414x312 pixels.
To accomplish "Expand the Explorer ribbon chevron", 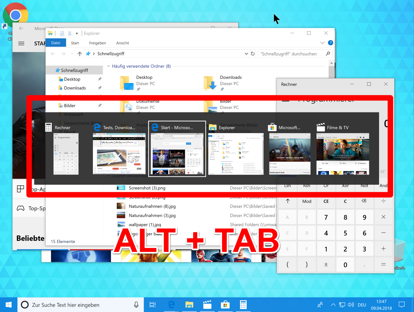I will click(x=322, y=43).
